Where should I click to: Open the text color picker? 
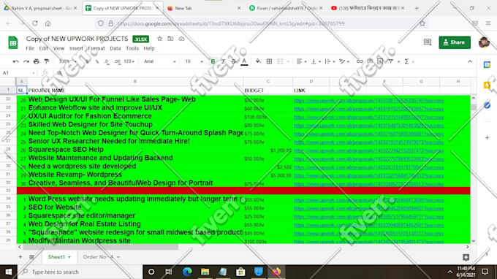pos(244,61)
